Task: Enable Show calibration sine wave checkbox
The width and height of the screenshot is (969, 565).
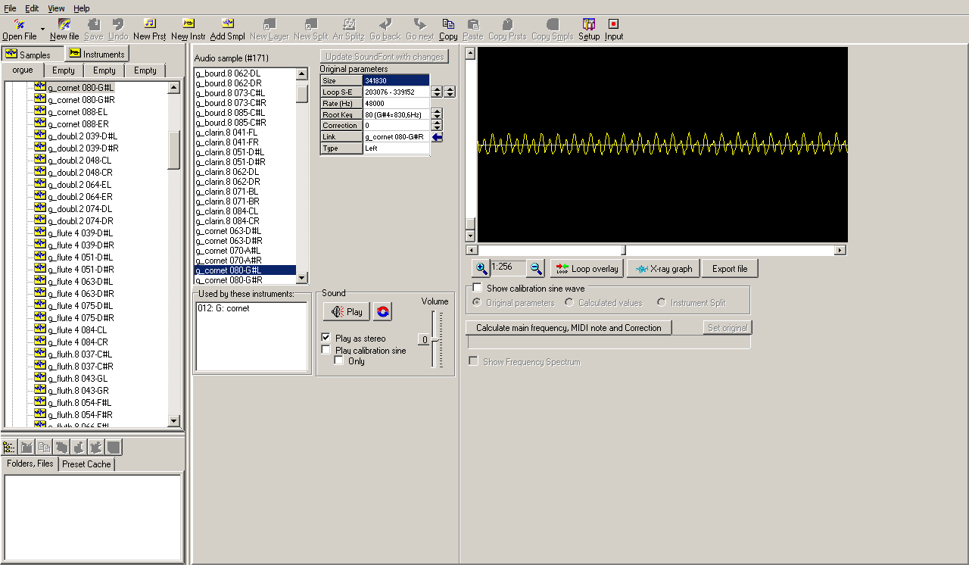Action: point(478,289)
